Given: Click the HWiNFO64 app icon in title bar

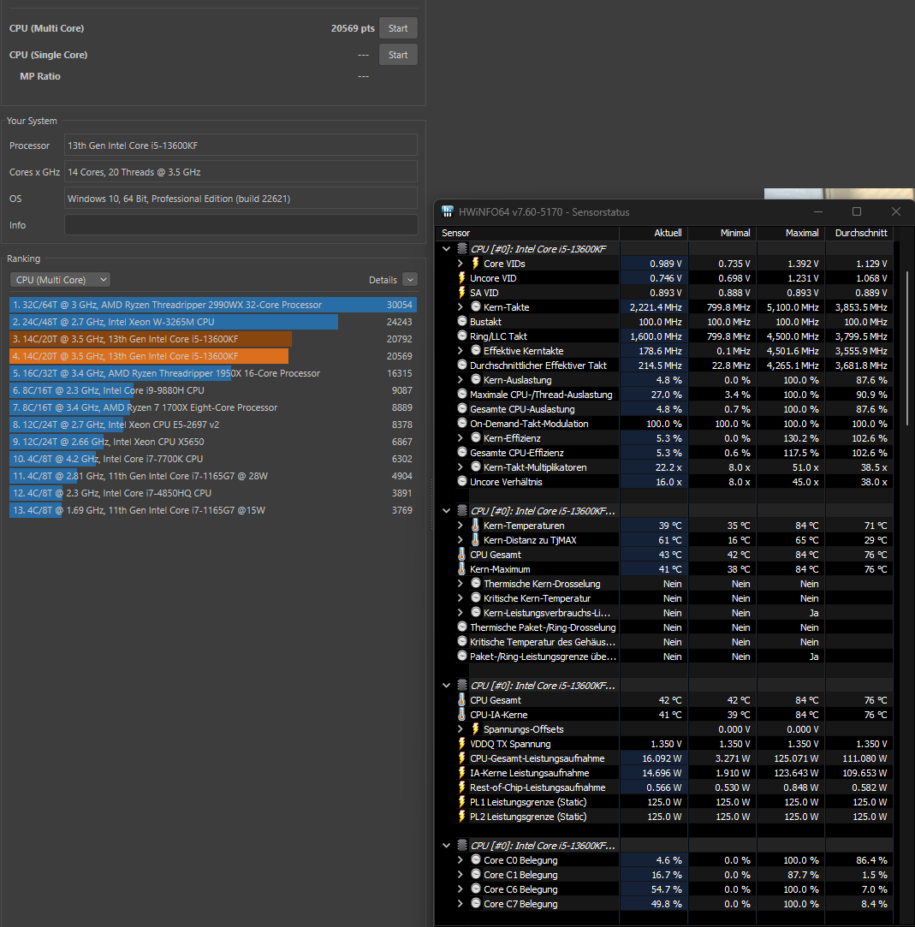Looking at the screenshot, I should point(448,211).
